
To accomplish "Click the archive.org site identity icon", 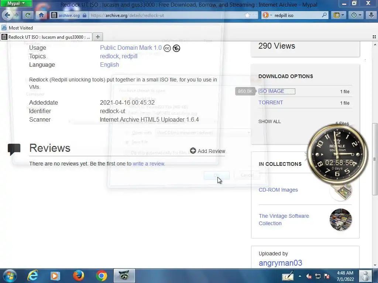I will [x=54, y=15].
